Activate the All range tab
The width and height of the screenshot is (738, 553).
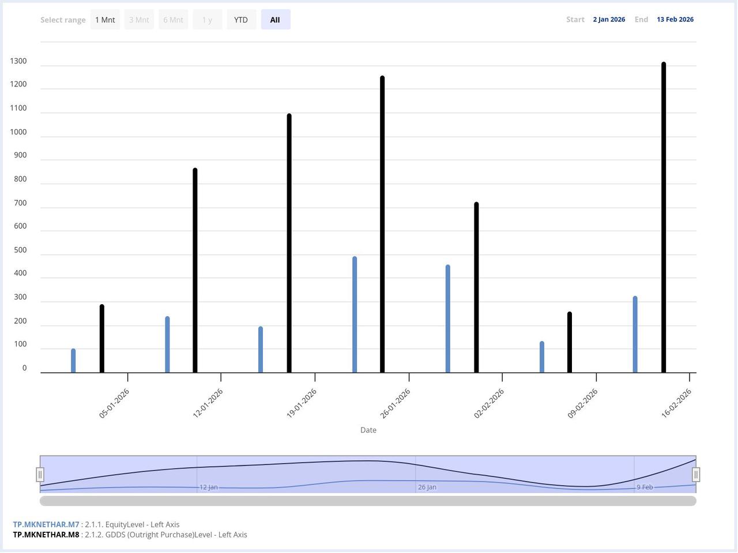[x=275, y=19]
